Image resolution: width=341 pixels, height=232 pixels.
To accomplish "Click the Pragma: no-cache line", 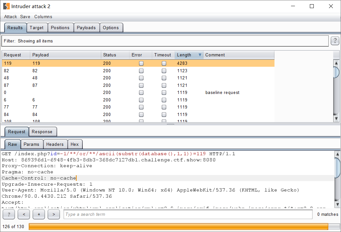I will pos(27,172).
